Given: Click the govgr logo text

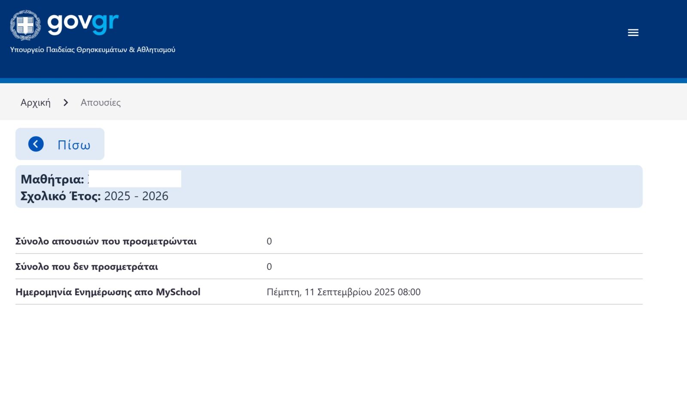Looking at the screenshot, I should (x=83, y=23).
